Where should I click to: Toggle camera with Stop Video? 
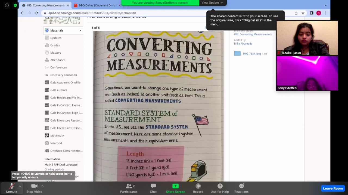pyautogui.click(x=34, y=188)
